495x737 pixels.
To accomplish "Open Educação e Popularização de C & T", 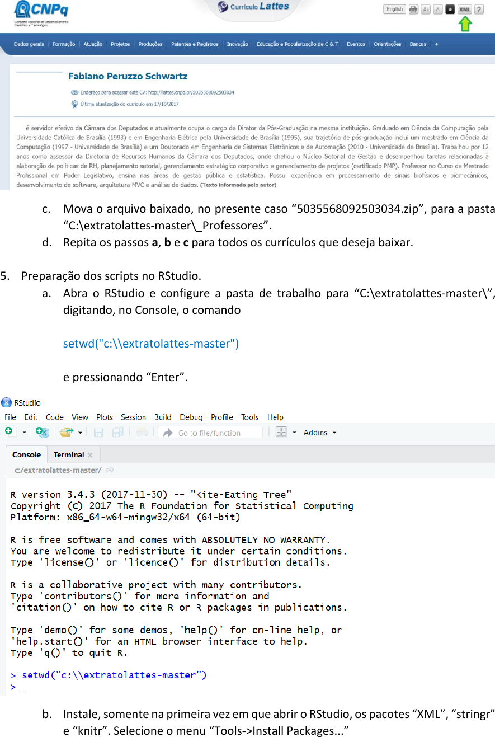I will point(298,44).
